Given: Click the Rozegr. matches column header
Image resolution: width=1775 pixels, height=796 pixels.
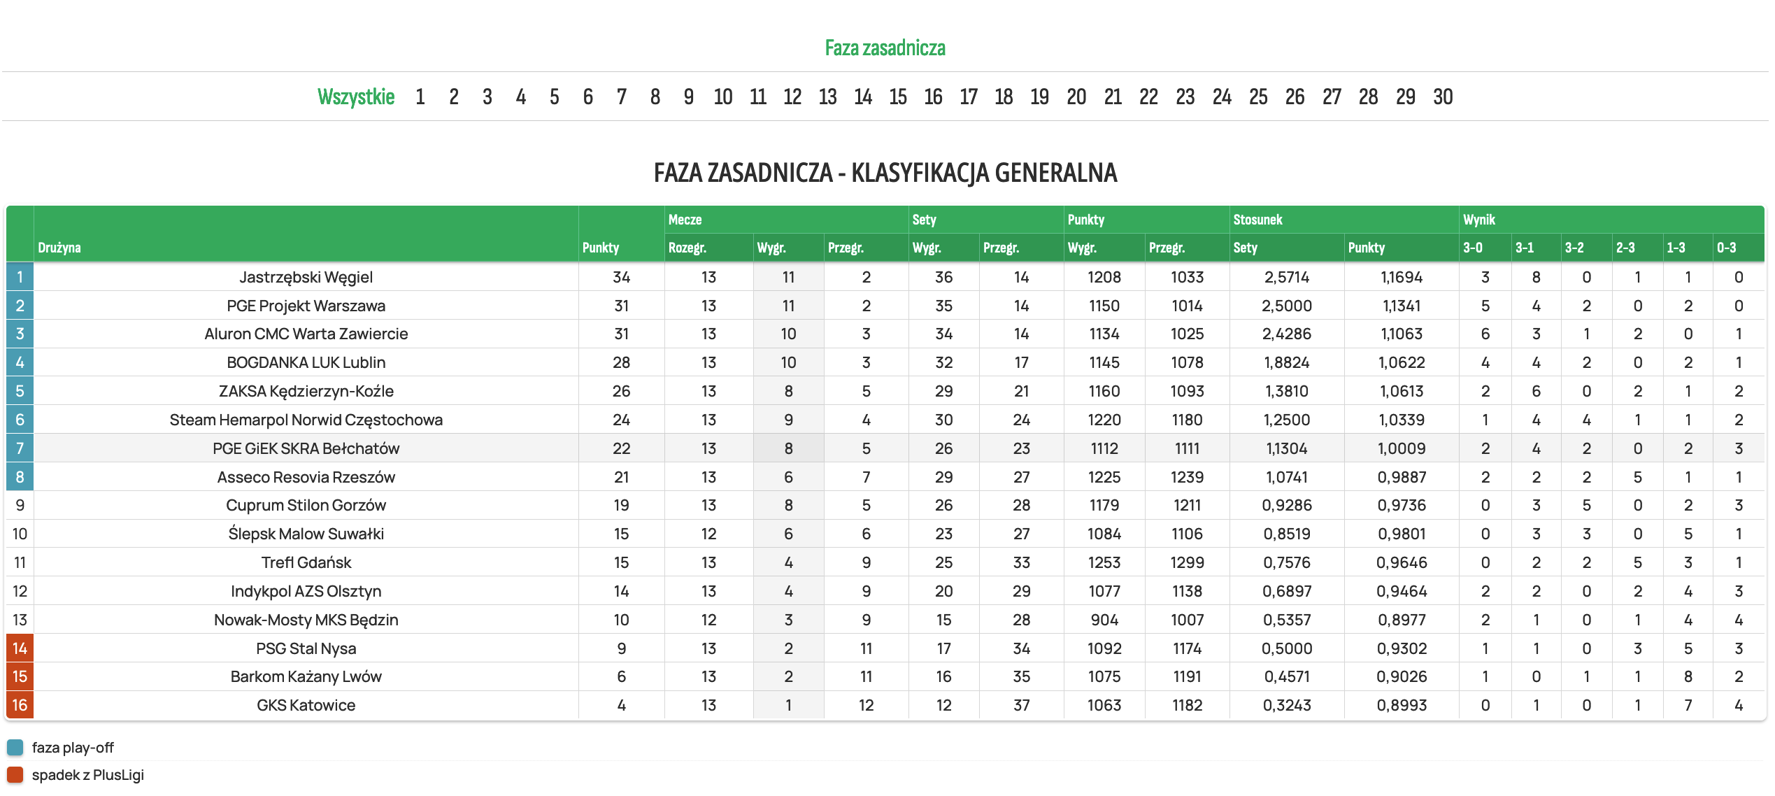Looking at the screenshot, I should point(687,248).
